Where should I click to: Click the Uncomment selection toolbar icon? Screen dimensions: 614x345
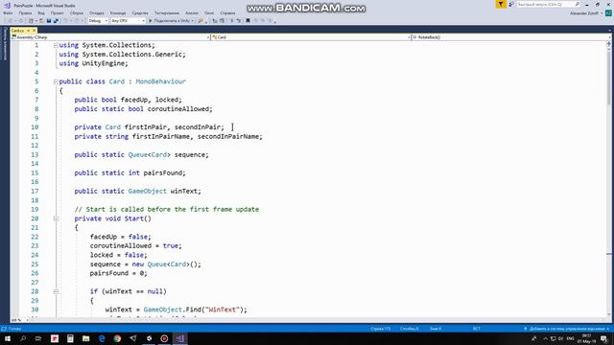[x=239, y=21]
